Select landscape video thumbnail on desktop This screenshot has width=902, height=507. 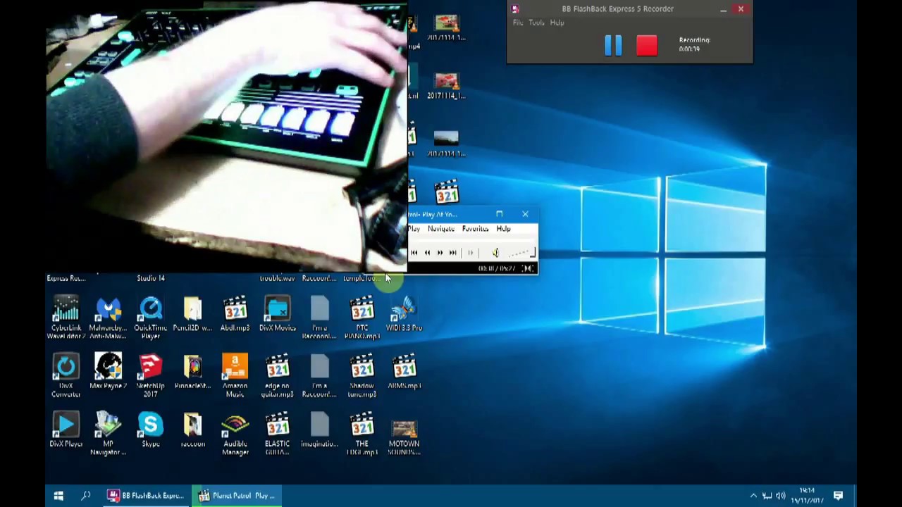[446, 143]
